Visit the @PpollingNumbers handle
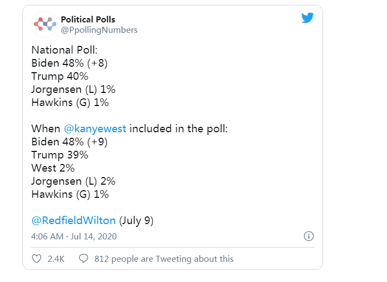 coord(99,30)
